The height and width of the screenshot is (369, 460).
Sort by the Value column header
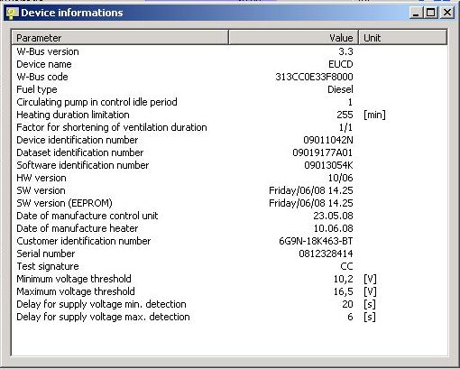click(293, 38)
